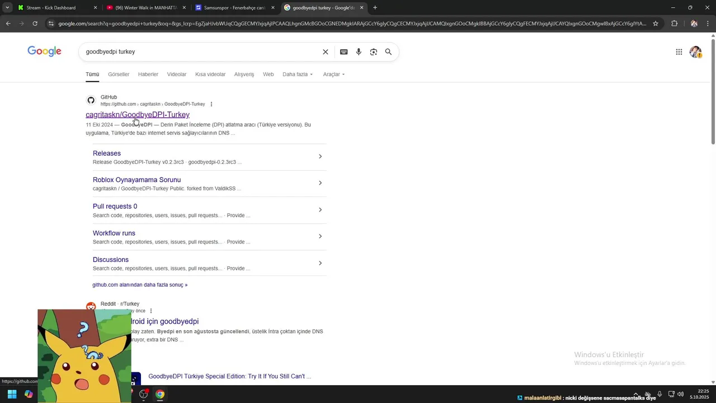Switch to the 'Görseller' tab
Screen dimensions: 716x403
[119, 74]
